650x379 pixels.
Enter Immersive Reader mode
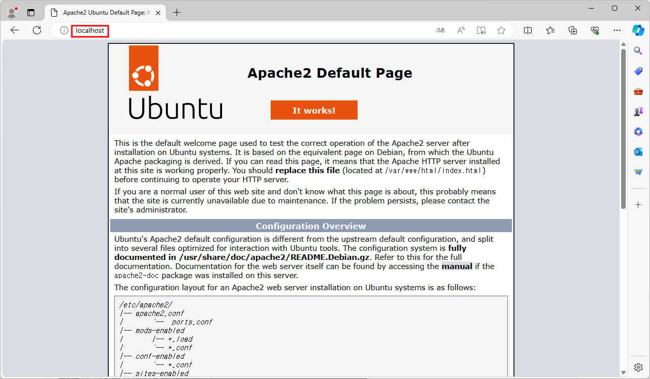click(481, 30)
